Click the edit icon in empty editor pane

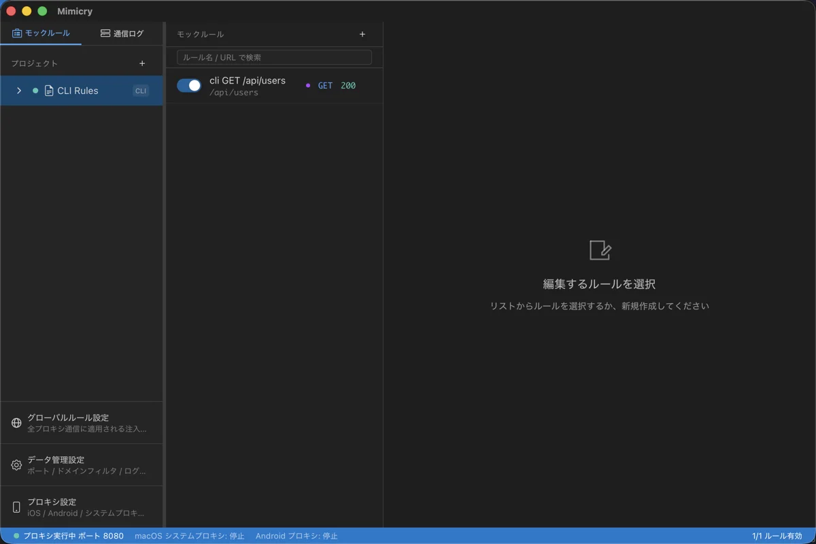point(600,250)
